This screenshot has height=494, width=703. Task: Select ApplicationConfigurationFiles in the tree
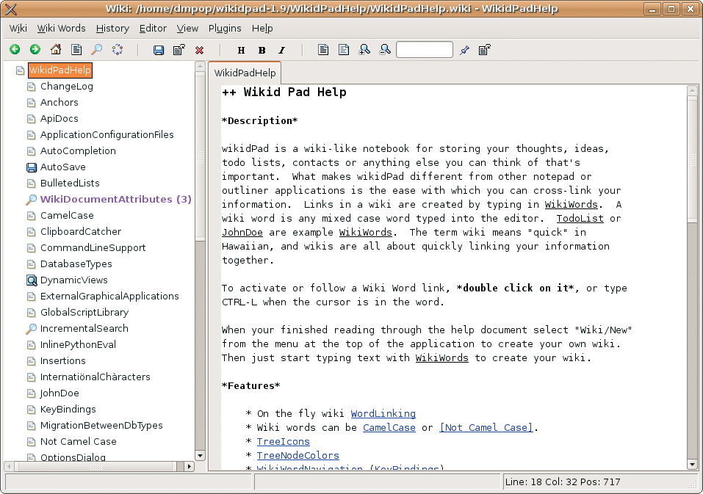tap(107, 135)
